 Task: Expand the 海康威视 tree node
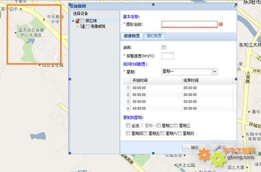click(x=77, y=26)
